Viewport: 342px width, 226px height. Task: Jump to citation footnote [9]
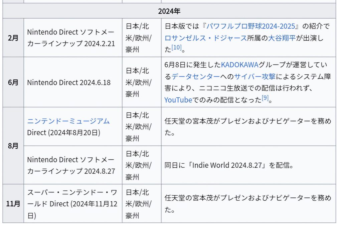pyautogui.click(x=265, y=98)
